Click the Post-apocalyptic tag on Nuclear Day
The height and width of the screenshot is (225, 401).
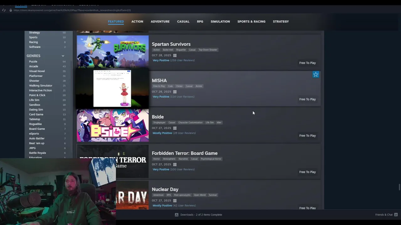(x=182, y=195)
